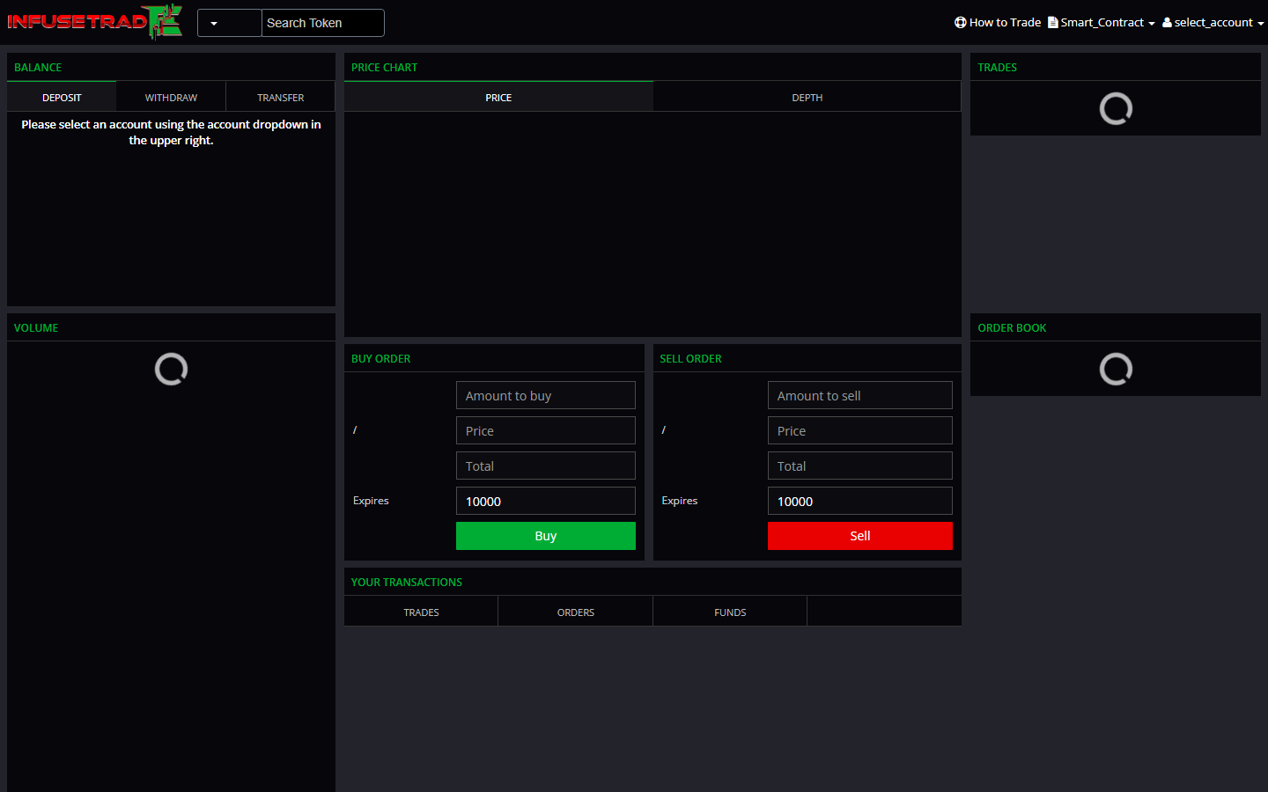Click the Amount to sell field
The image size is (1268, 792).
[860, 395]
